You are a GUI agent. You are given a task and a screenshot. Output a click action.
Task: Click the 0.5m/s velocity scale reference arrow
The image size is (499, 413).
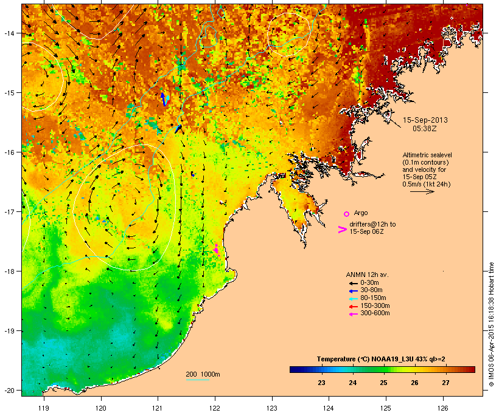(422, 191)
